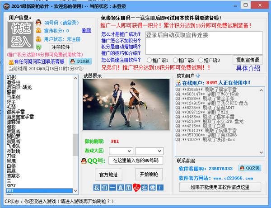This screenshot has height=208, width=271.
Task: Click the 注册软件 button
Action: click(61, 47)
